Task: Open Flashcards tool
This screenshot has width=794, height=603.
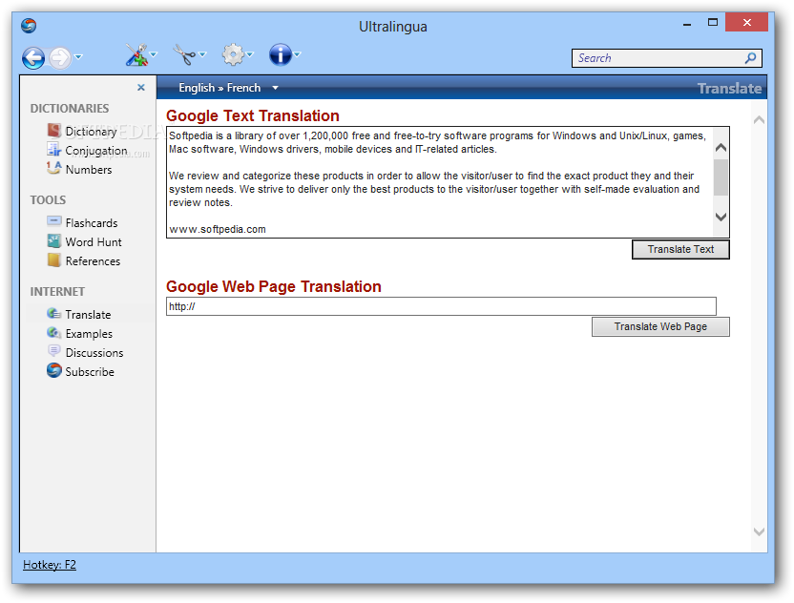Action: (x=92, y=223)
